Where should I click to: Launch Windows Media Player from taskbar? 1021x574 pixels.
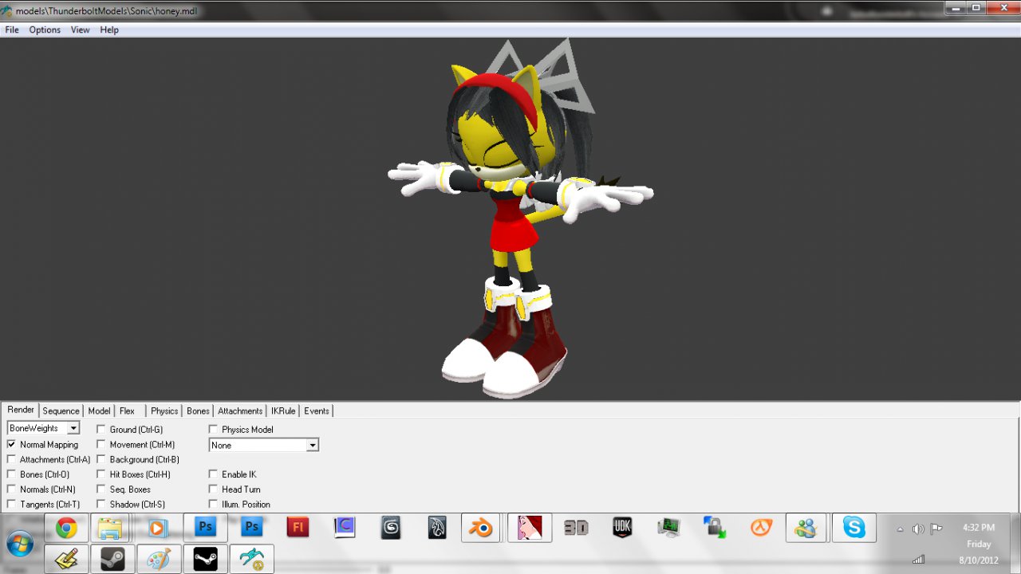(x=157, y=528)
